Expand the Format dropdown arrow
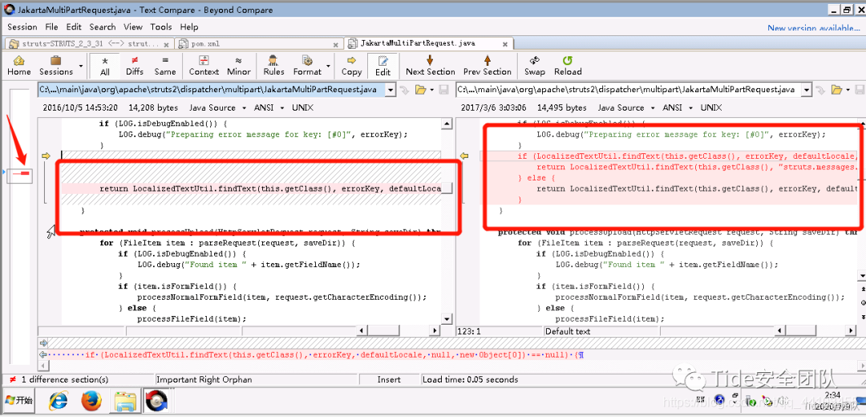 pos(329,65)
